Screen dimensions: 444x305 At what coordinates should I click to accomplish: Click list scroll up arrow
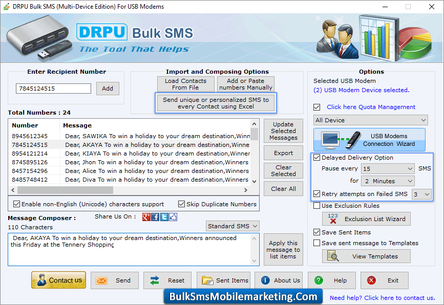[255, 124]
